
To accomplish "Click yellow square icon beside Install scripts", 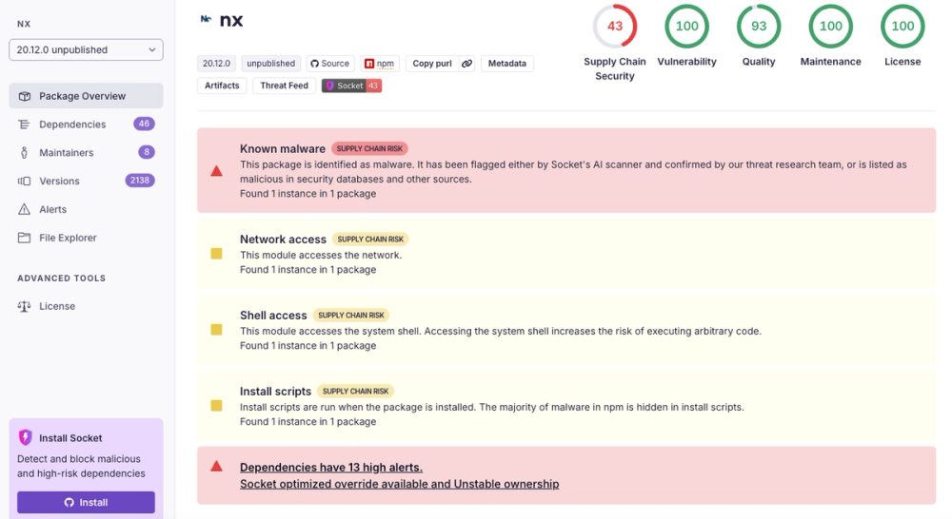I will (x=216, y=406).
